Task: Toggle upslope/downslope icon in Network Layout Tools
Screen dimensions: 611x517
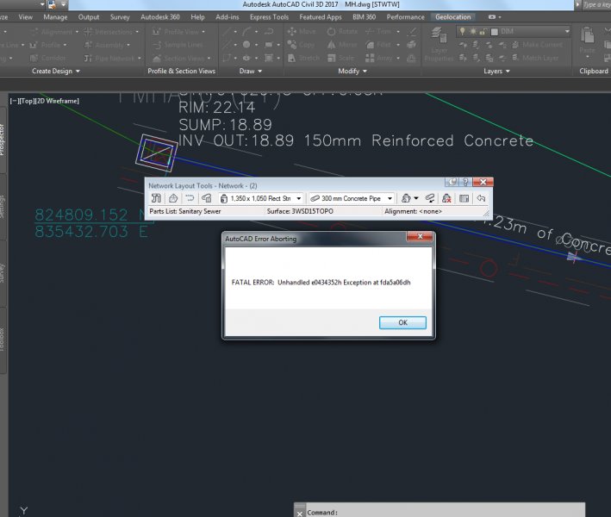Action: 430,198
